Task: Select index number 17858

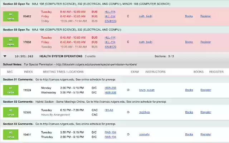Action: [27, 42]
